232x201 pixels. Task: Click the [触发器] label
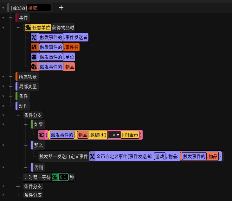coord(19,8)
